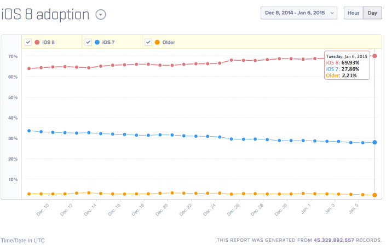Image resolution: width=386 pixels, height=245 pixels.
Task: Click the orange Older legend dot
Action: (158, 42)
